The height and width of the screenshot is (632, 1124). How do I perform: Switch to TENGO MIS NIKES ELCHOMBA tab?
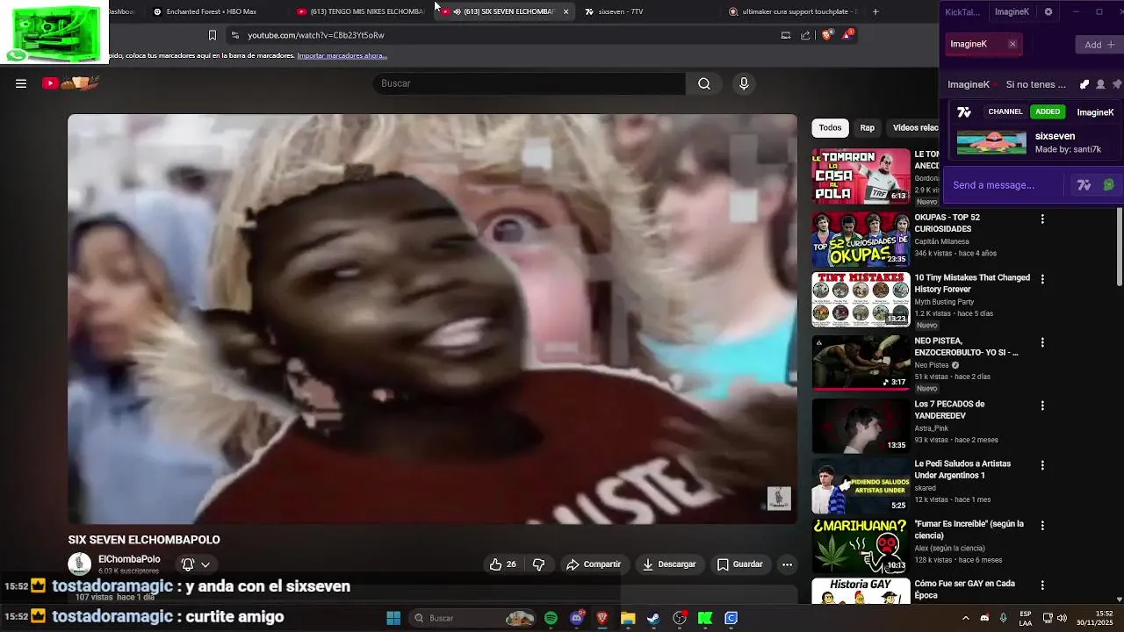(x=362, y=11)
